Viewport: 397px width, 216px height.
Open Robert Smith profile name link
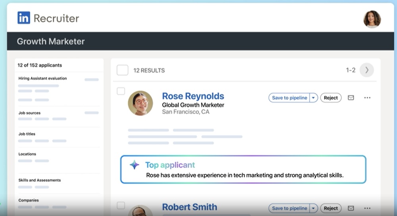tap(189, 207)
